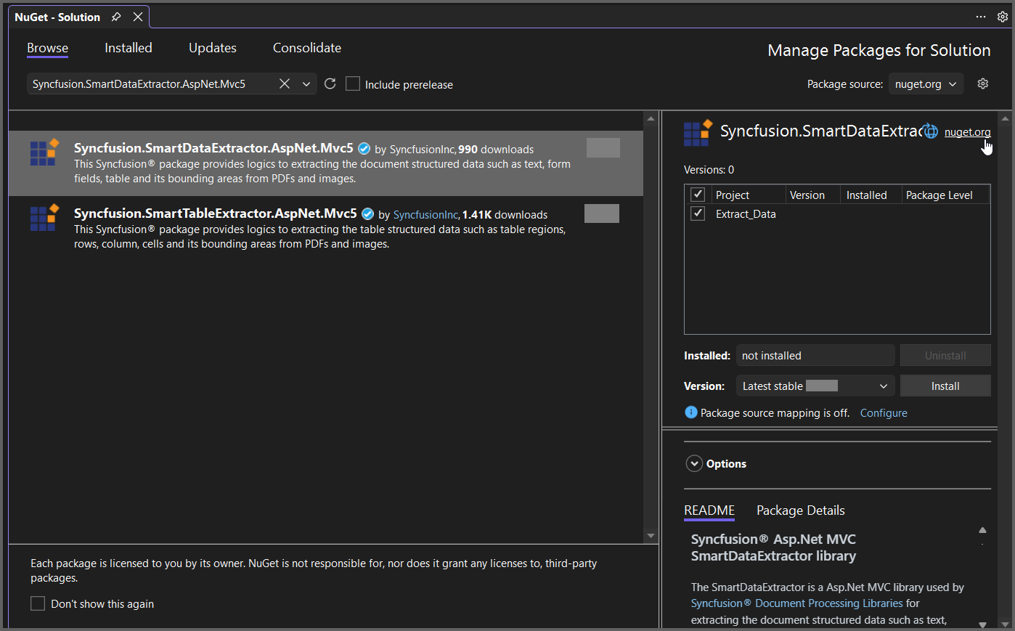The height and width of the screenshot is (631, 1015).
Task: Click verified badge of SmartDataExtractor package
Action: tap(364, 149)
